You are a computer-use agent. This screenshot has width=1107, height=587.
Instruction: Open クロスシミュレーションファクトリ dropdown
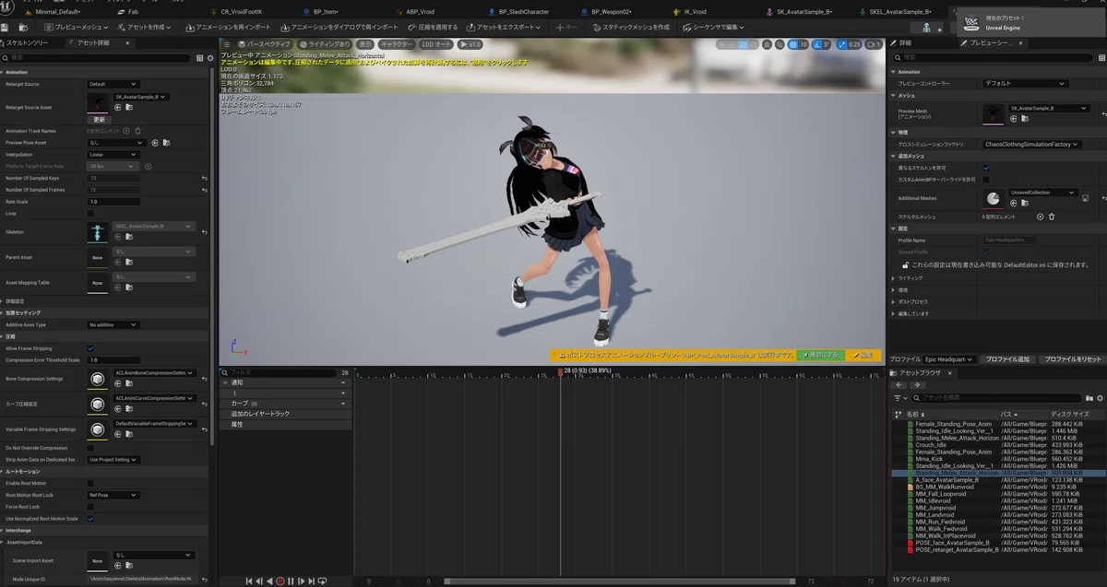1032,145
